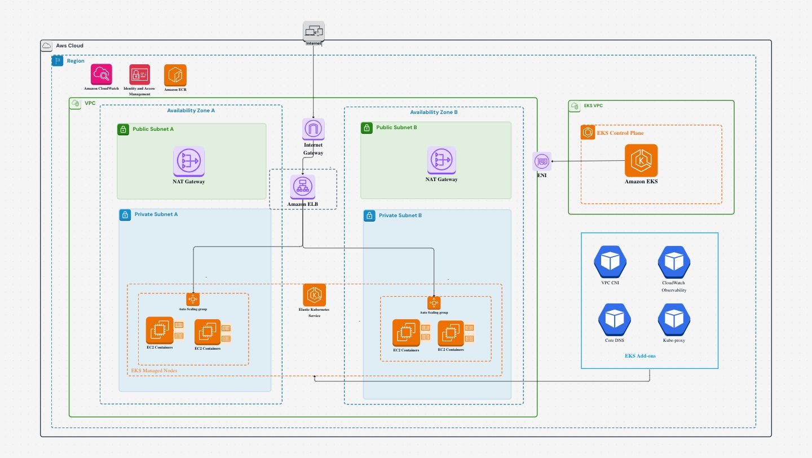Screen dimensions: 812x458
Task: Select the Amazon ECR icon
Action: coord(175,75)
